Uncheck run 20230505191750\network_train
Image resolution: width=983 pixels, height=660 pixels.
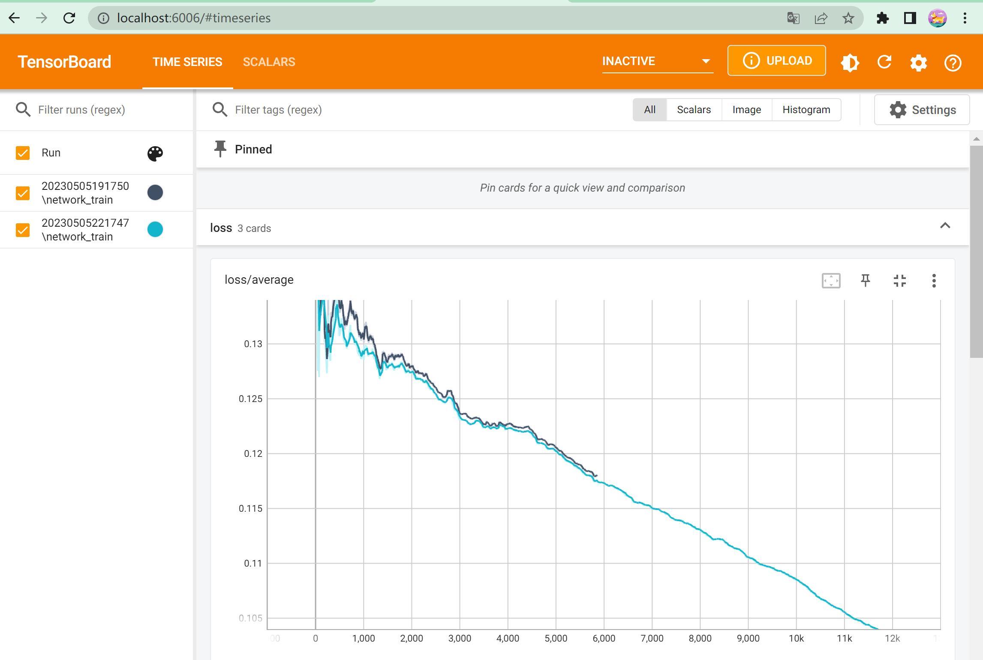tap(23, 193)
